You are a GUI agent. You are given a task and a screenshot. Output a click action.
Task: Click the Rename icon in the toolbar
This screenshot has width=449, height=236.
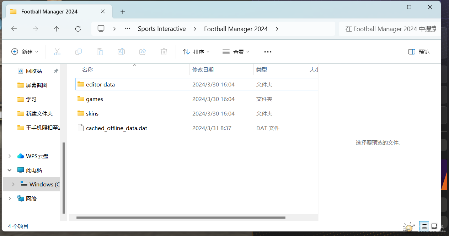click(121, 52)
